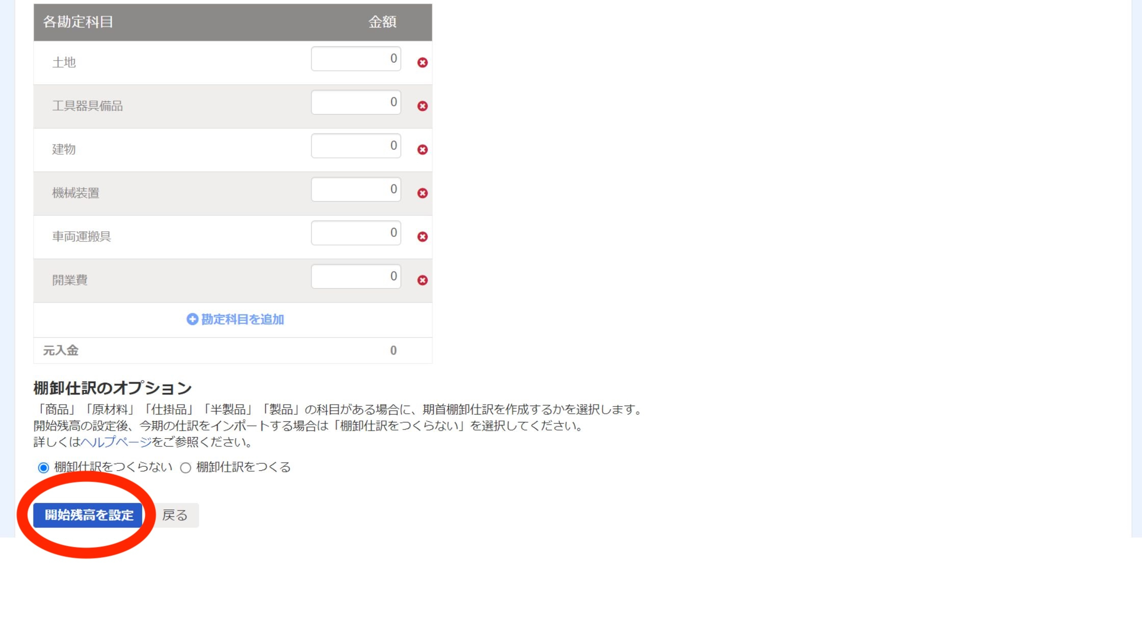
Task: Click the 勘定科目を追加 link text
Action: [x=242, y=319]
